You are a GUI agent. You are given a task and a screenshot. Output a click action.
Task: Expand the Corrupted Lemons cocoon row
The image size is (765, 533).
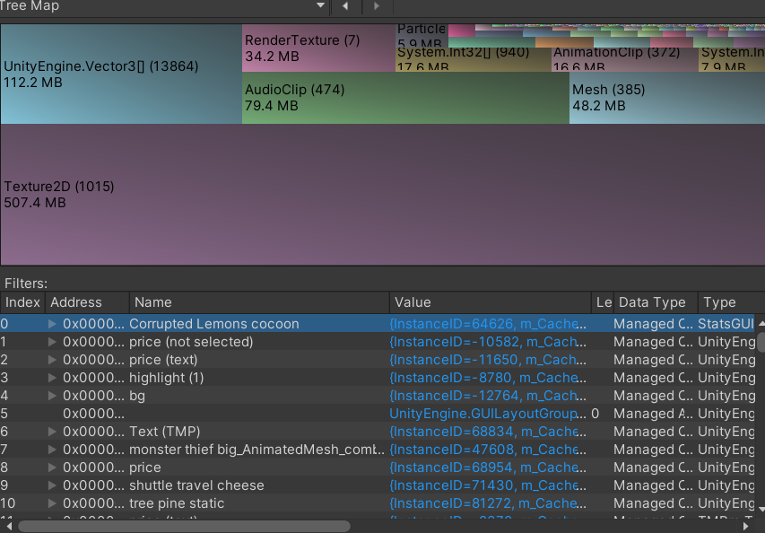[52, 324]
